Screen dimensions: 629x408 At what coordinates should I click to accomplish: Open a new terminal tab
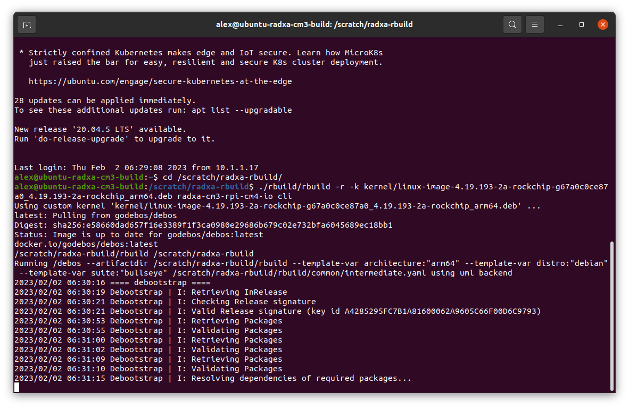27,24
